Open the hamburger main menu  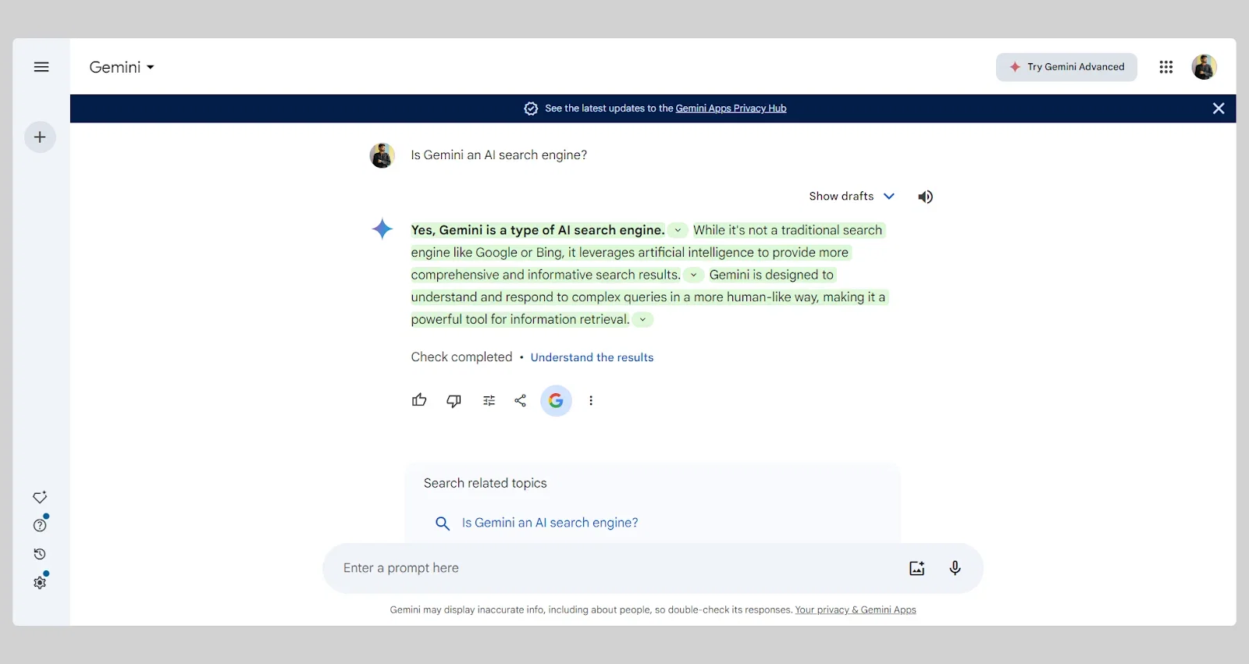(41, 67)
